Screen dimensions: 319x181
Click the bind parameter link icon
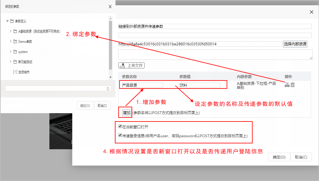pos(287,85)
